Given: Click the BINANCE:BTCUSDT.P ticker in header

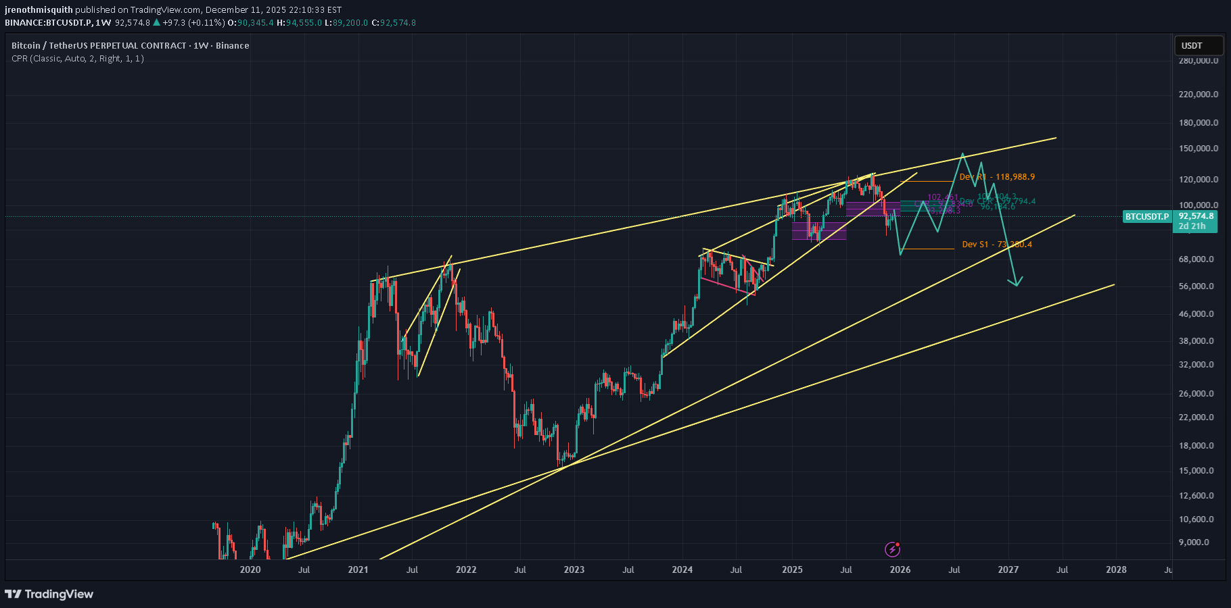Looking at the screenshot, I should [x=48, y=22].
